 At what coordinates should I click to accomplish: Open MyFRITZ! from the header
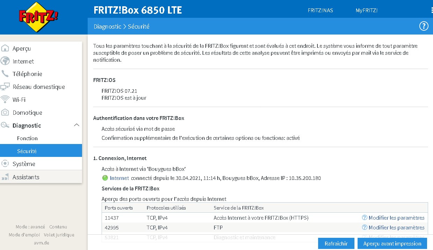pos(367,10)
